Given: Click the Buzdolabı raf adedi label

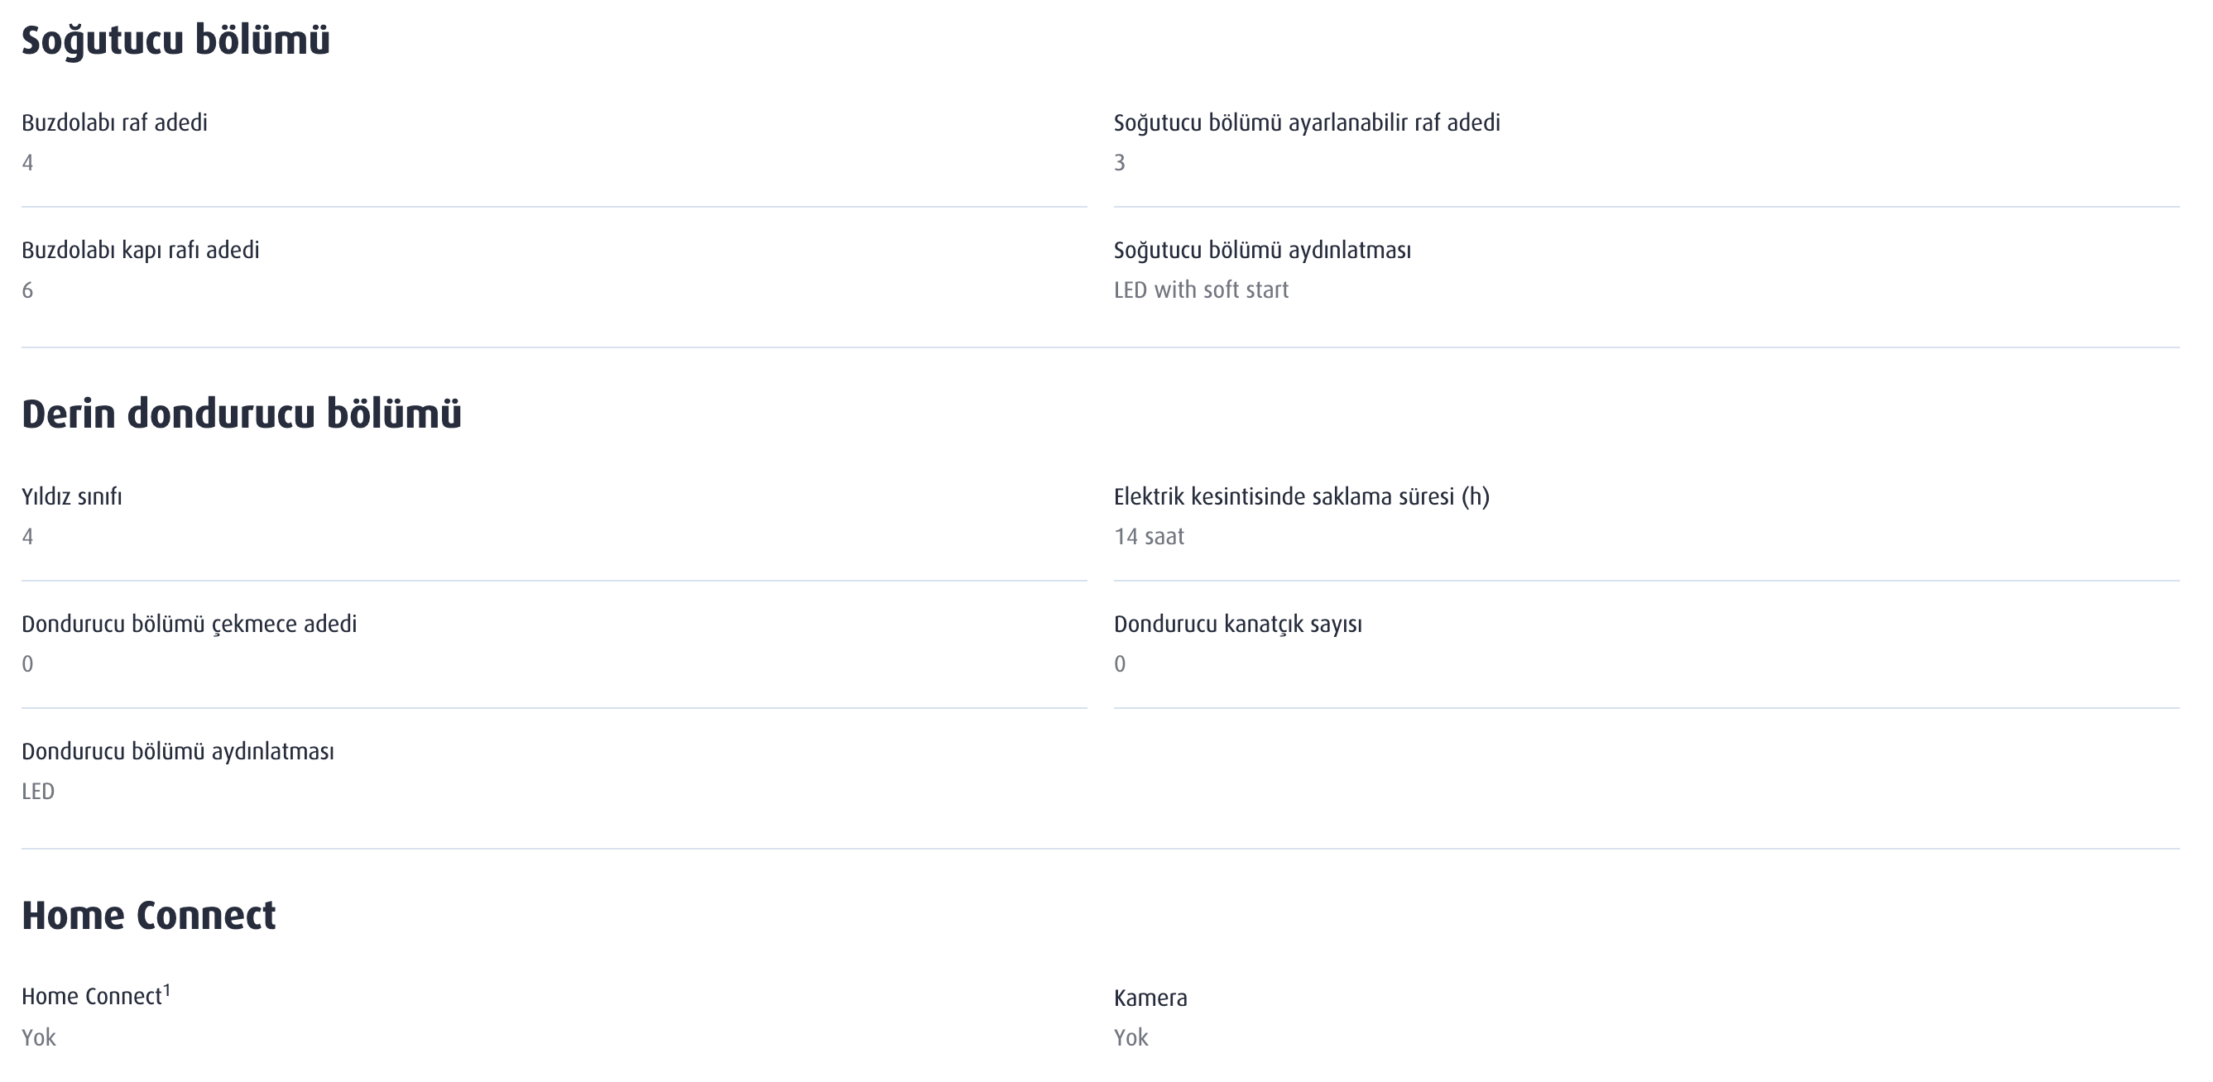Looking at the screenshot, I should point(114,122).
